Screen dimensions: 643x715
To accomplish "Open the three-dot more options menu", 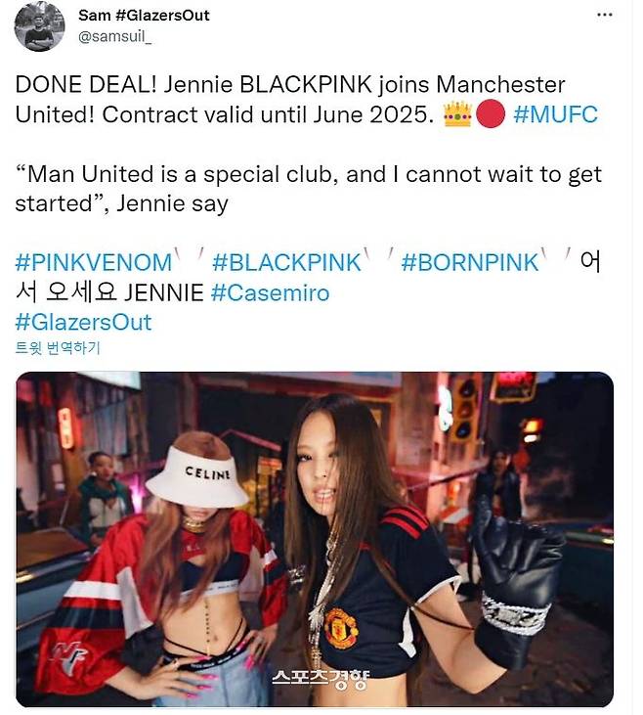I will tap(604, 15).
